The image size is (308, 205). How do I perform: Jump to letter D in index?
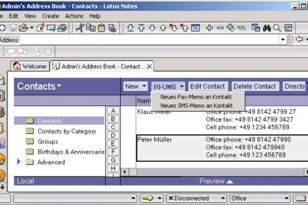click(x=113, y=135)
